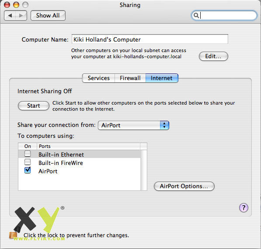Open help with the purple question mark
Screen dimensions: 261x249
[244, 208]
